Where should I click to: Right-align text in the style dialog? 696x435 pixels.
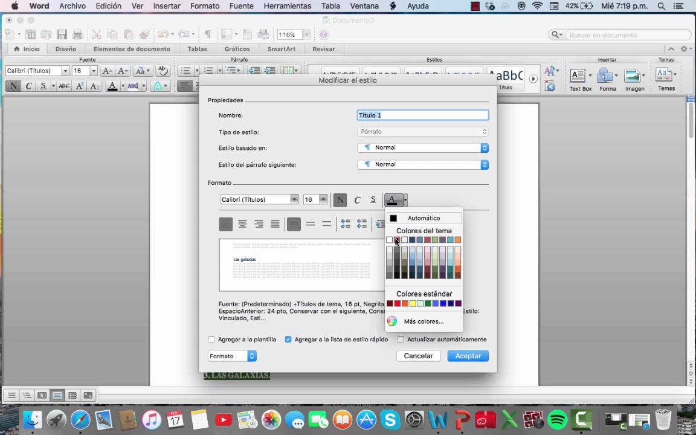(x=259, y=224)
